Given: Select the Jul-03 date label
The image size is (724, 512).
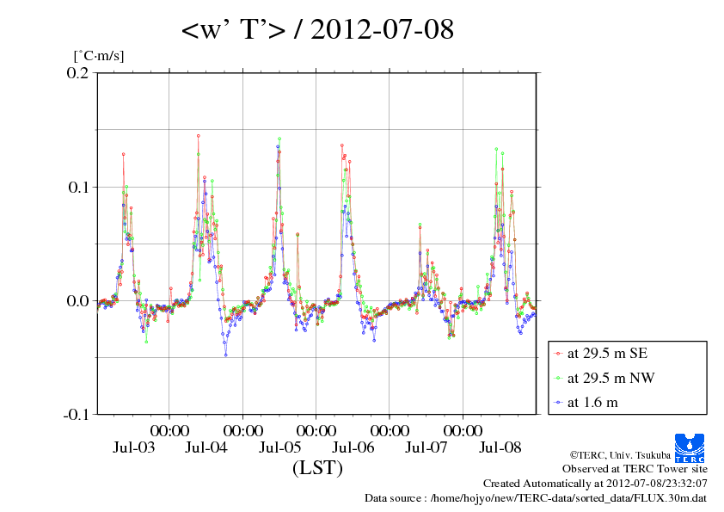Looking at the screenshot, I should click(x=133, y=447).
